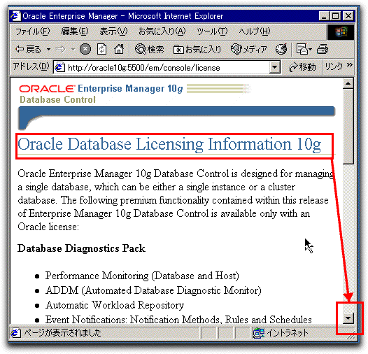
Task: Click the Go (移動) button
Action: pos(302,68)
